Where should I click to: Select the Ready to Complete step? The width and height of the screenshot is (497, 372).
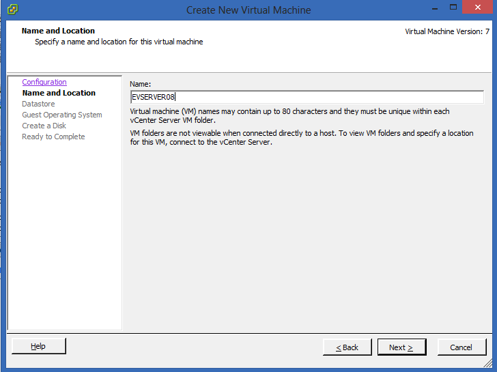53,137
